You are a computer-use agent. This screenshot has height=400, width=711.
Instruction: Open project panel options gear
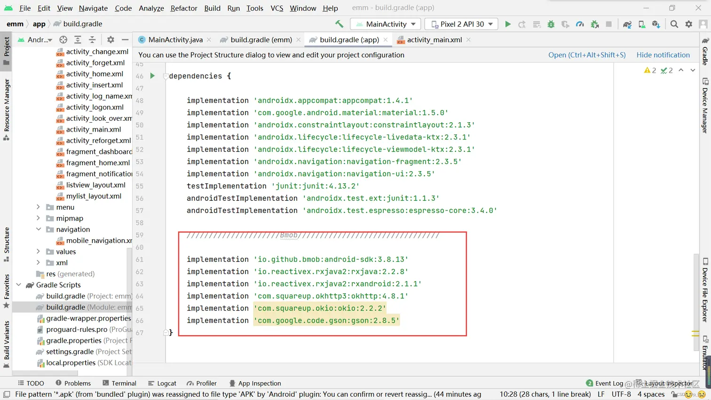pyautogui.click(x=111, y=40)
